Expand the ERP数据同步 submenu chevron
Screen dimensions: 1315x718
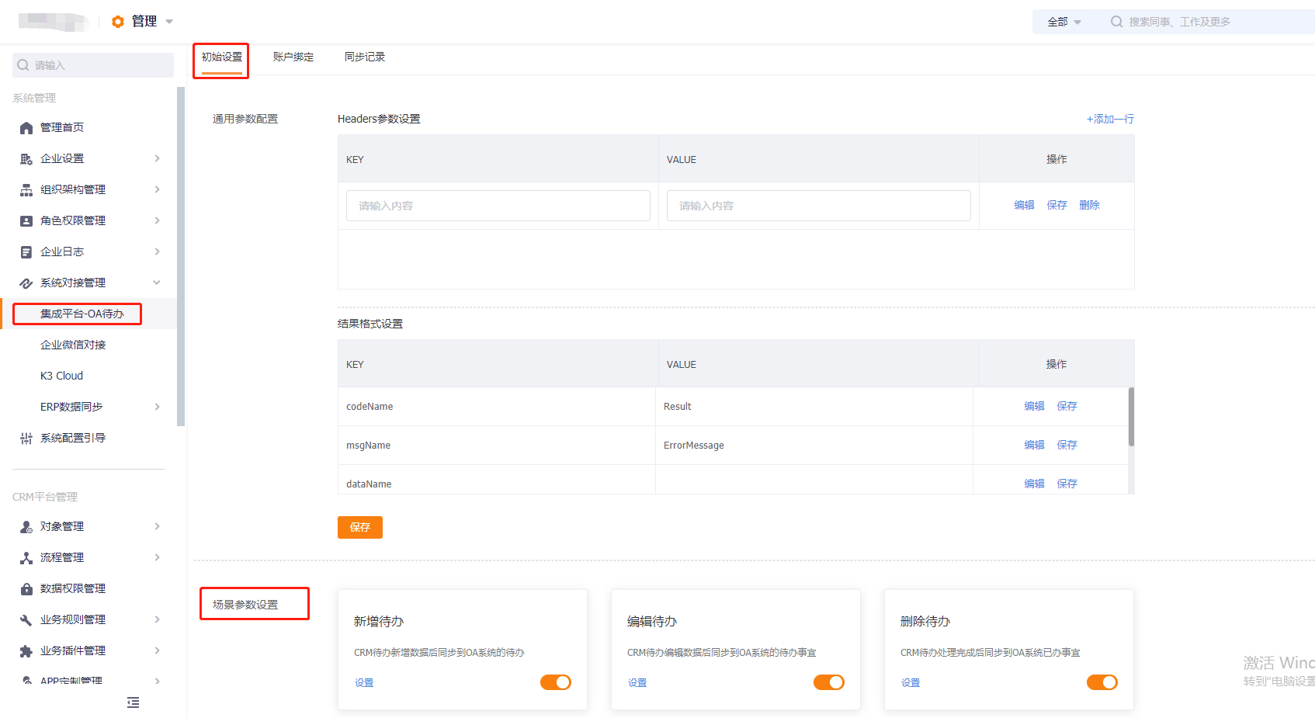click(x=158, y=407)
